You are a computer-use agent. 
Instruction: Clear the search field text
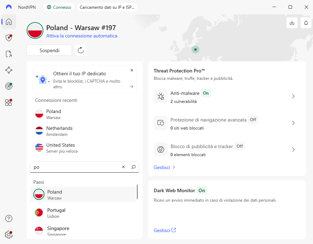point(123,167)
